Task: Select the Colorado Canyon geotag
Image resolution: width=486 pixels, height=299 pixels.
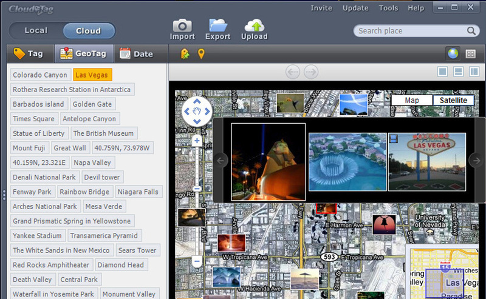Action: click(40, 75)
